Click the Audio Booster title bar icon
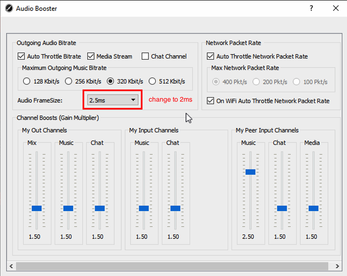This screenshot has height=276, width=347. 9,8
